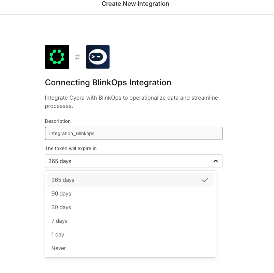Click the Create New Integration title
The image size is (274, 273).
[x=135, y=4]
